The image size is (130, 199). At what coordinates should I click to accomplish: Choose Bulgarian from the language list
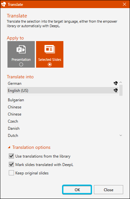[x=63, y=100]
